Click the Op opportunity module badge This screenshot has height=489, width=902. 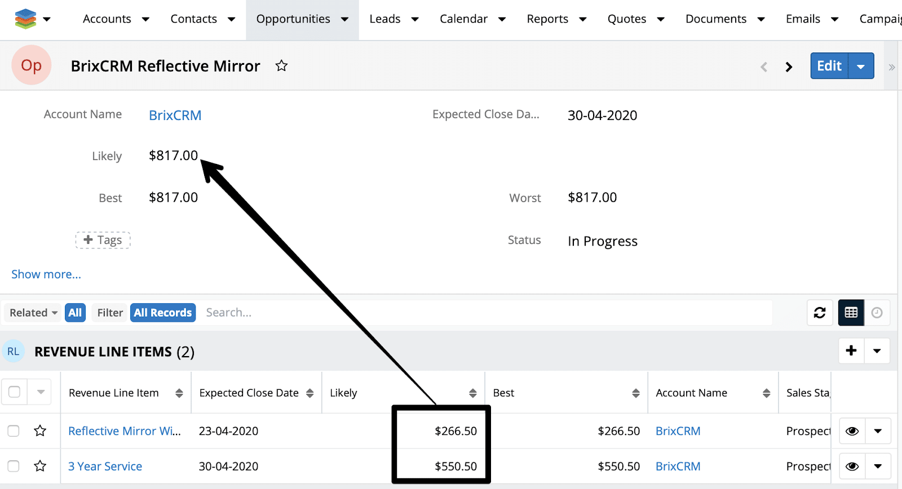pyautogui.click(x=32, y=65)
